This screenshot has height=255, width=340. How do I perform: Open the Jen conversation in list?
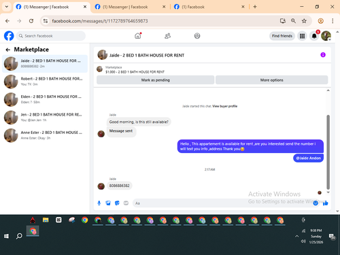(x=45, y=118)
